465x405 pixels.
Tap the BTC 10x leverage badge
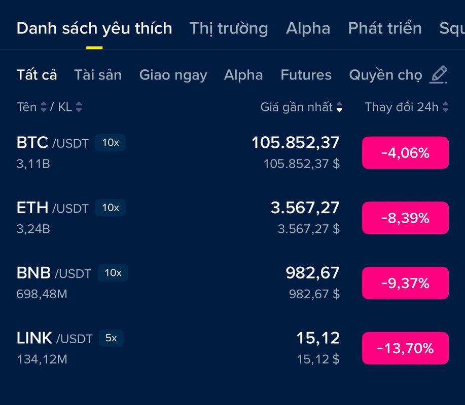click(x=111, y=143)
